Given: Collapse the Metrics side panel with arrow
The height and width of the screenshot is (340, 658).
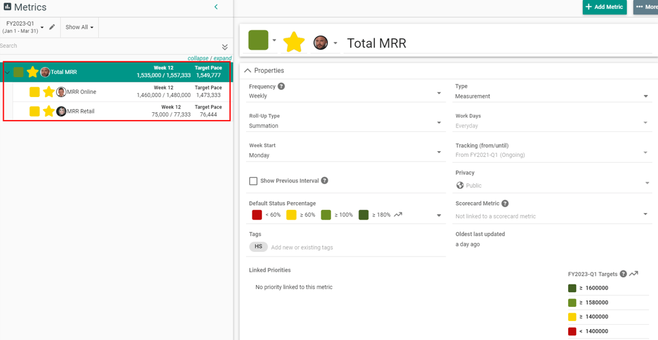Looking at the screenshot, I should (216, 7).
